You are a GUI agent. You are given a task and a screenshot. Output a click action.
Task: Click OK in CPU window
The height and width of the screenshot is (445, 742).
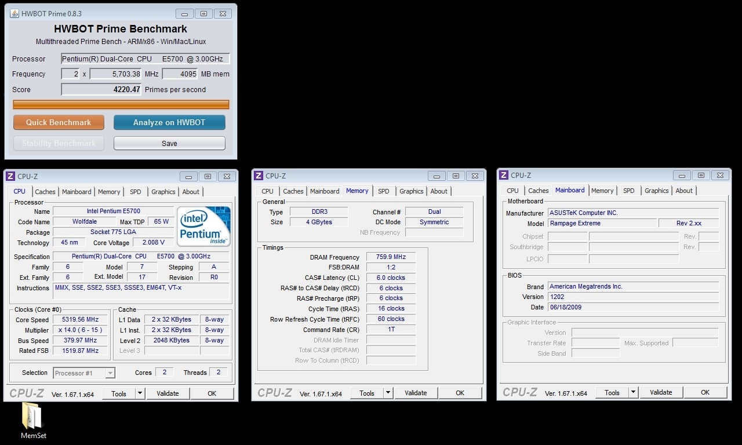[x=212, y=393]
